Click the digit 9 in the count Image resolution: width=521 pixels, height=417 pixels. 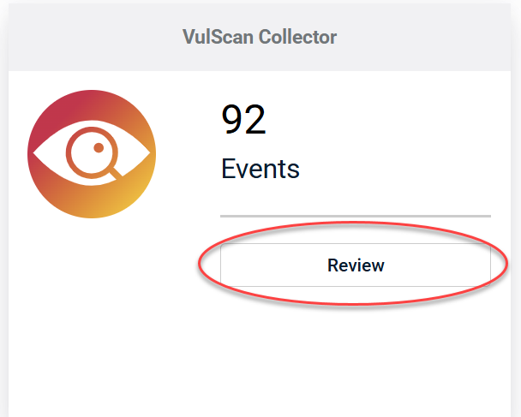(x=232, y=120)
